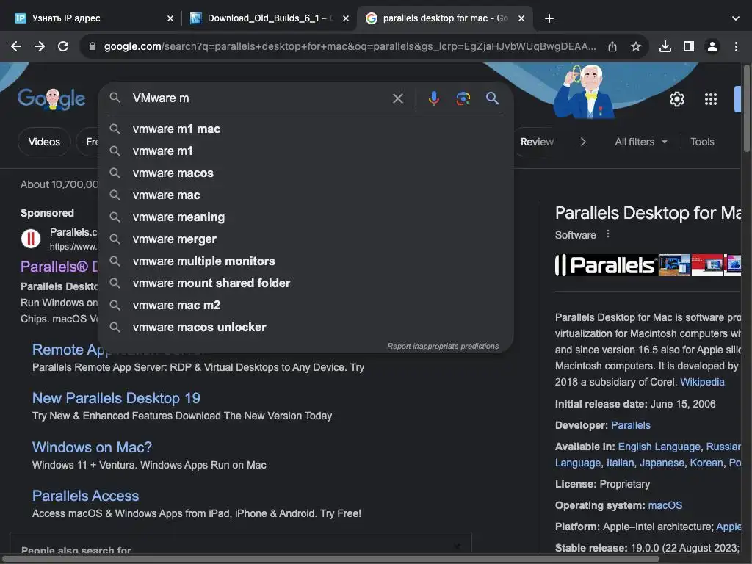Clear the search box text
Viewport: 752px width, 564px height.
coord(397,98)
